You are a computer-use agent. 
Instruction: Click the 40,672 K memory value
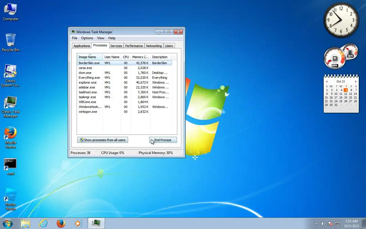[142, 82]
